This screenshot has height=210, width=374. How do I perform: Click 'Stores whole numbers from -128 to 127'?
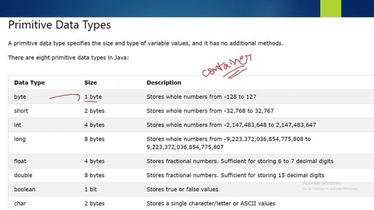[201, 97]
